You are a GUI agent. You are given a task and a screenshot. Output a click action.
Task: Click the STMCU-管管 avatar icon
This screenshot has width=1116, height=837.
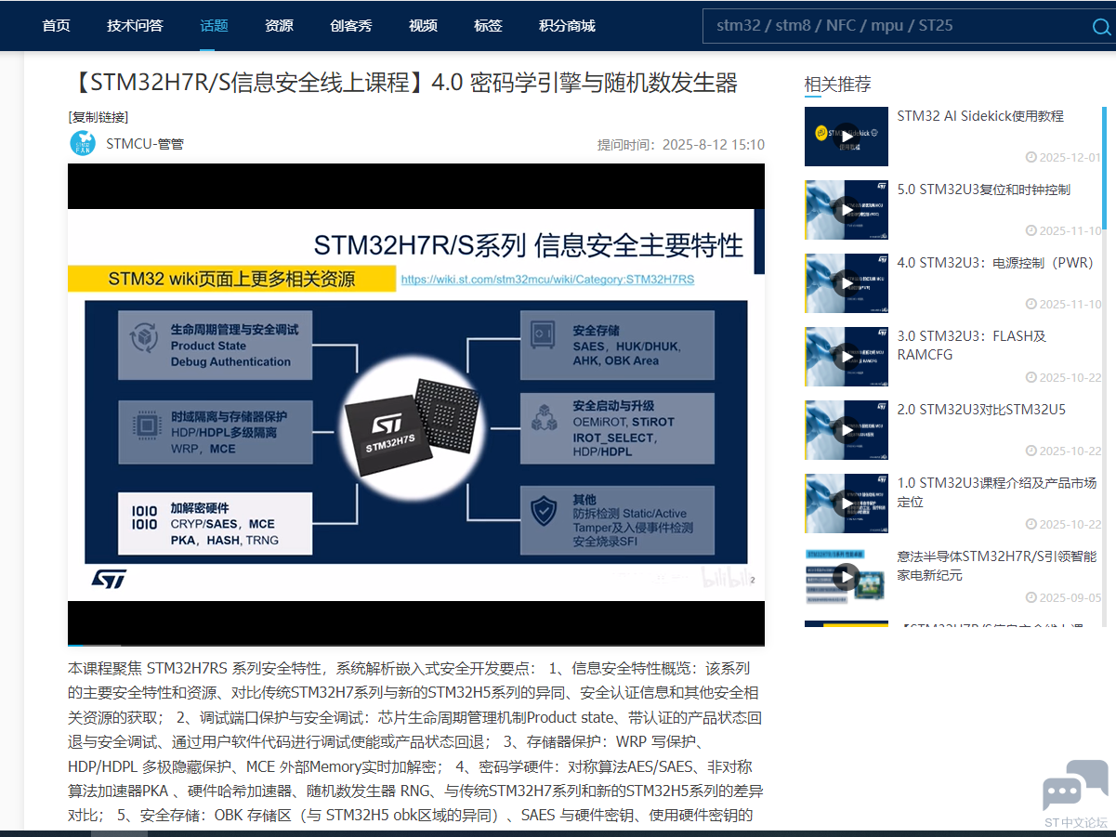(x=83, y=143)
